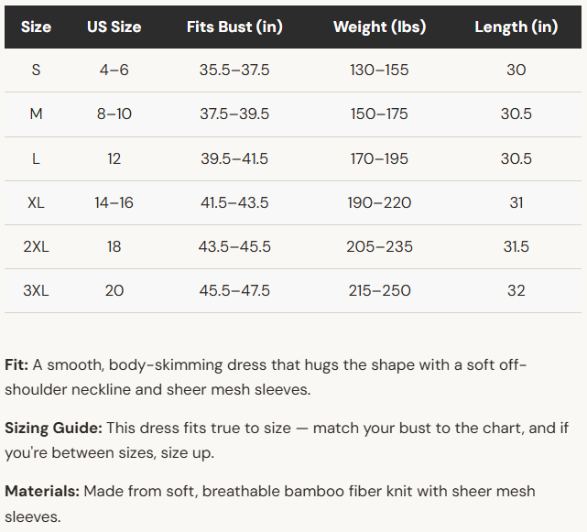Click the Weight (lbs) column header
The image size is (587, 532).
(x=380, y=27)
